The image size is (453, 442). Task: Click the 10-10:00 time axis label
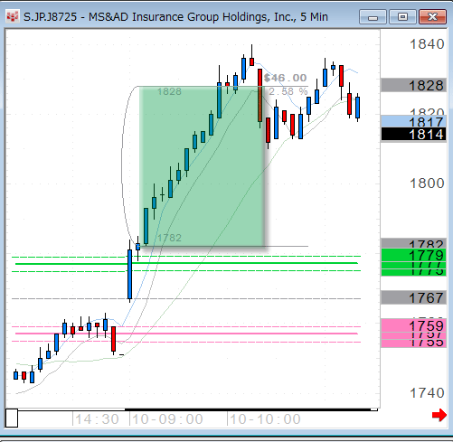tap(265, 419)
